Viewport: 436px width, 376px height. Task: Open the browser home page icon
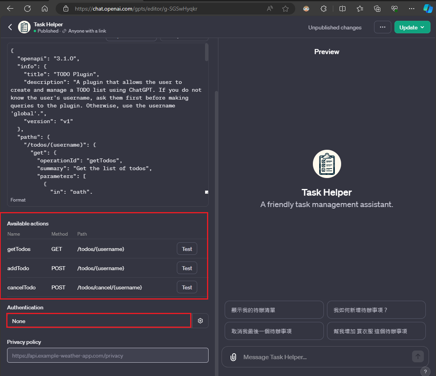click(x=44, y=9)
